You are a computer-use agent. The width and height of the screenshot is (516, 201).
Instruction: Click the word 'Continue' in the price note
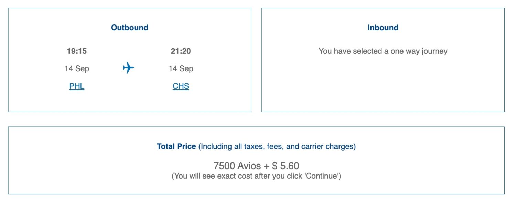[x=323, y=176]
